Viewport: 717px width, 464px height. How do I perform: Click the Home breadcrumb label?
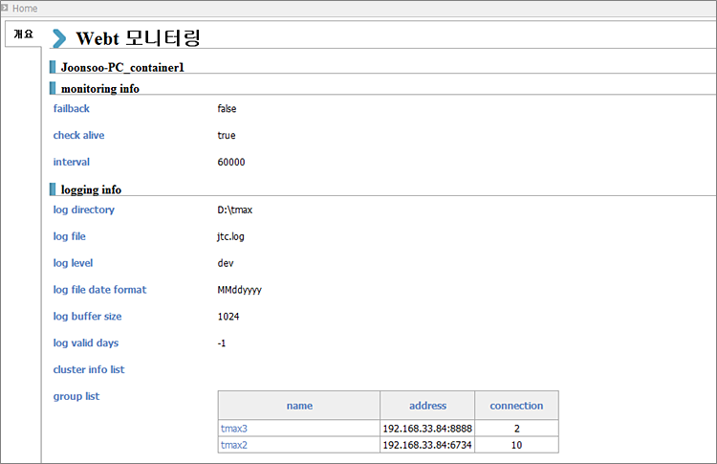(x=25, y=9)
